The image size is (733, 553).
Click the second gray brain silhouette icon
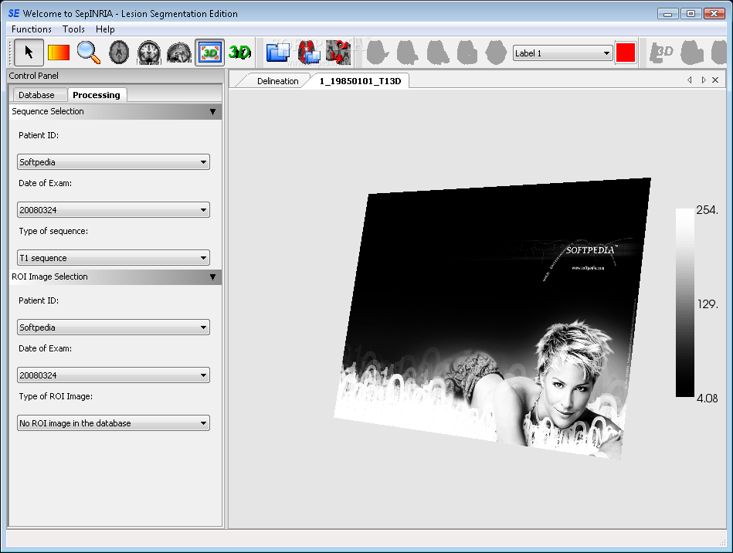coord(407,53)
